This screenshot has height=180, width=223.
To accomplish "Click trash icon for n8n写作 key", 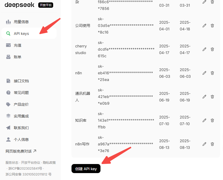I will pyautogui.click(x=212, y=144).
